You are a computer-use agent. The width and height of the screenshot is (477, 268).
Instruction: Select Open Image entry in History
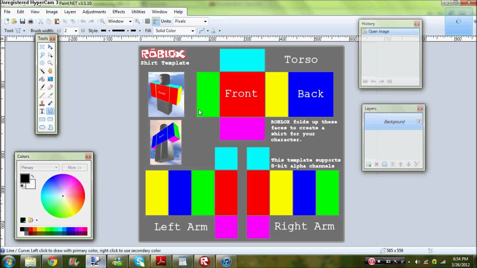[390, 31]
